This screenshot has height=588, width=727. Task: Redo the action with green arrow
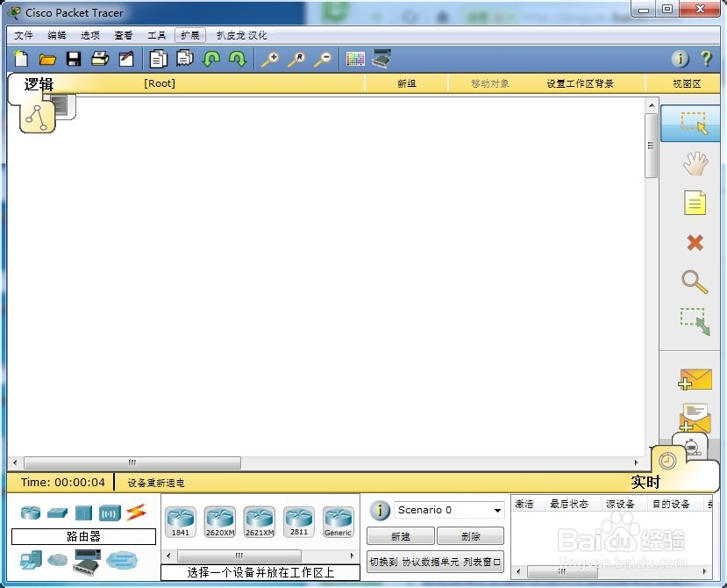pyautogui.click(x=238, y=59)
